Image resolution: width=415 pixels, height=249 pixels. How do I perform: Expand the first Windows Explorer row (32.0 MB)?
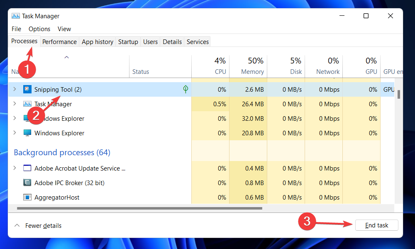pyautogui.click(x=15, y=118)
